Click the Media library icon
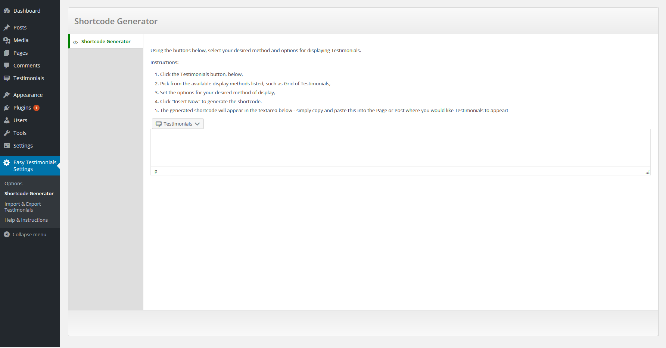Screen dimensions: 666x348 pyautogui.click(x=7, y=40)
